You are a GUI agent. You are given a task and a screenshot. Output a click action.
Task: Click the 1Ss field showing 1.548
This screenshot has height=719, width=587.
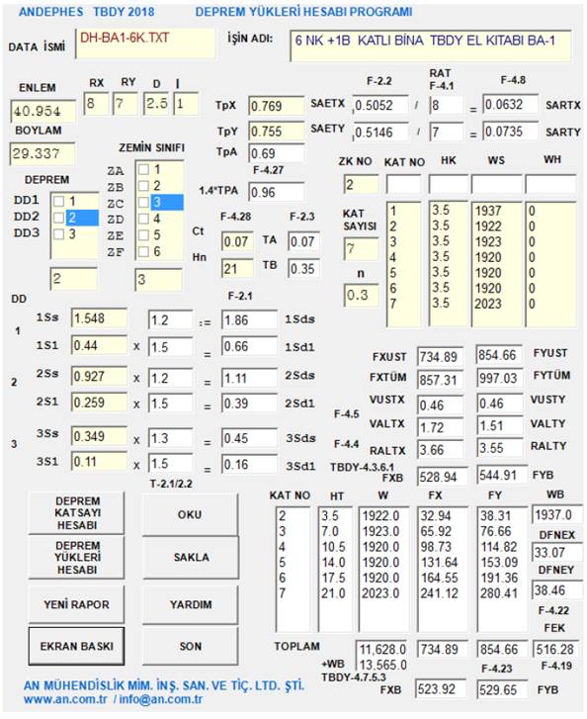99,317
